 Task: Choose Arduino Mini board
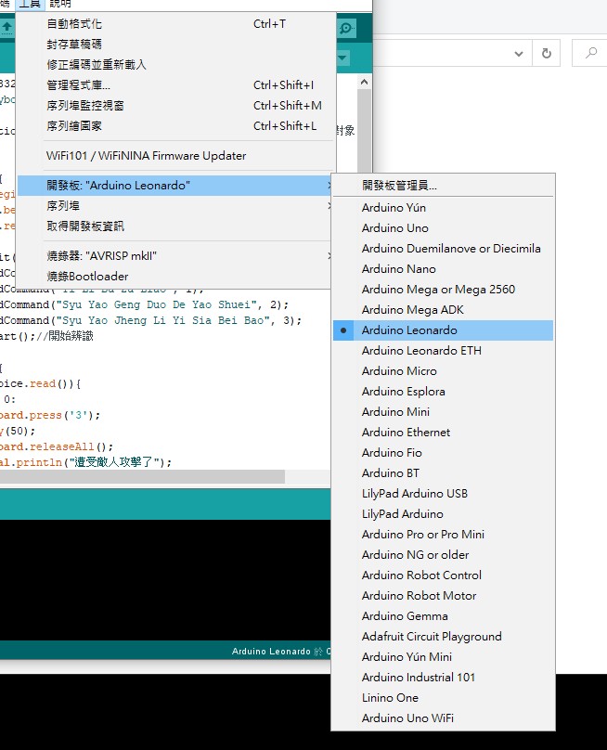tap(443, 412)
